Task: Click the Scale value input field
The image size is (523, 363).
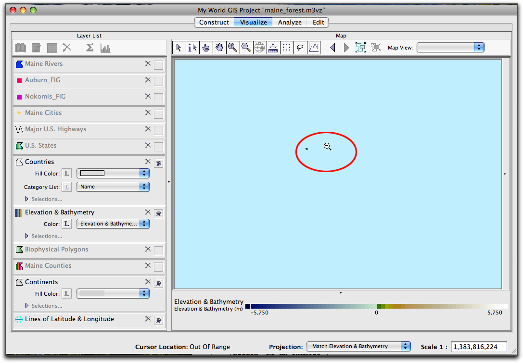Action: (x=479, y=347)
